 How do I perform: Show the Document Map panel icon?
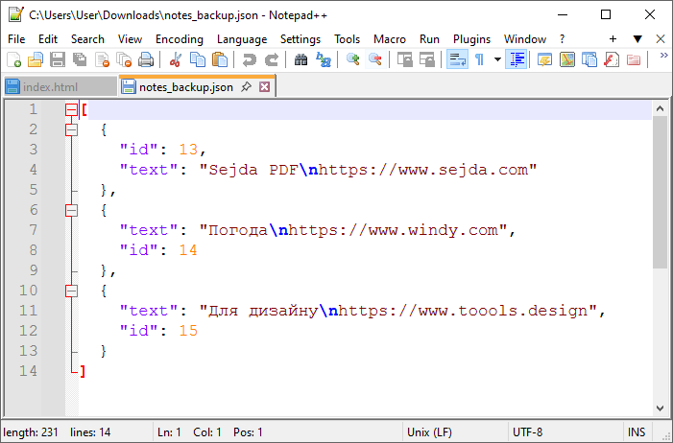567,59
